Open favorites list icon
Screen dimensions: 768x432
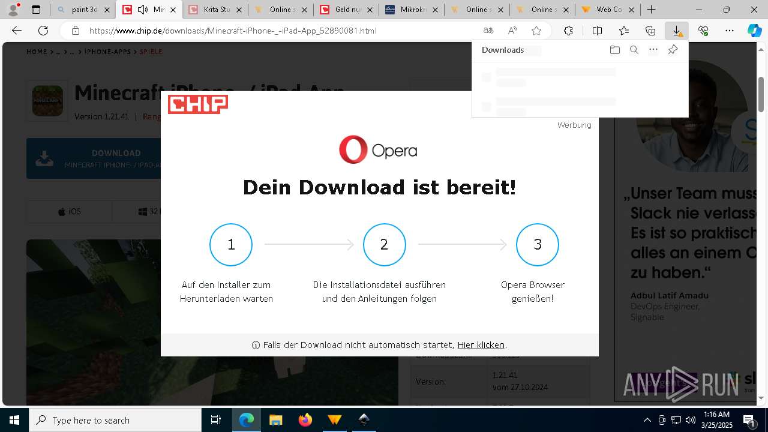(x=624, y=31)
